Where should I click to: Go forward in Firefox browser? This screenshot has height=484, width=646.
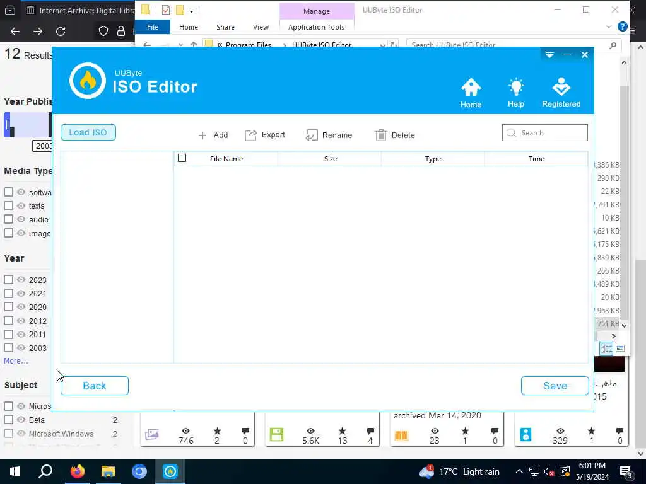(x=38, y=32)
